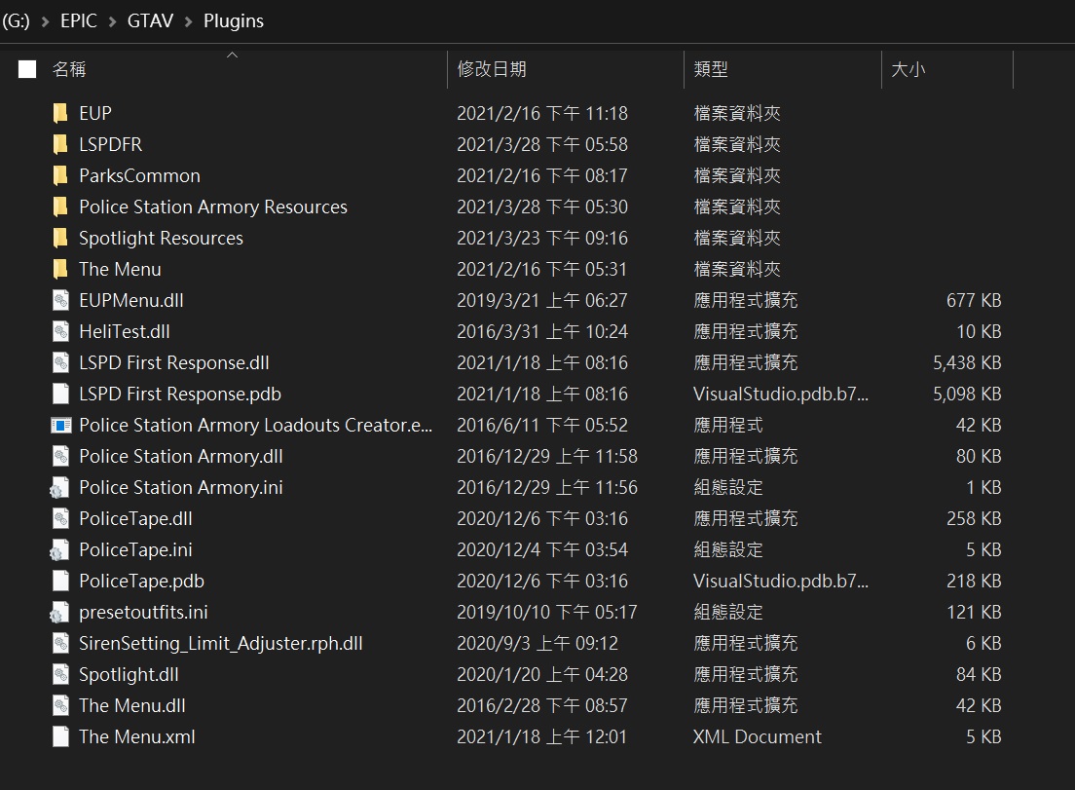The height and width of the screenshot is (790, 1075).
Task: Sort by the 修改日期 column header
Action: tap(492, 69)
